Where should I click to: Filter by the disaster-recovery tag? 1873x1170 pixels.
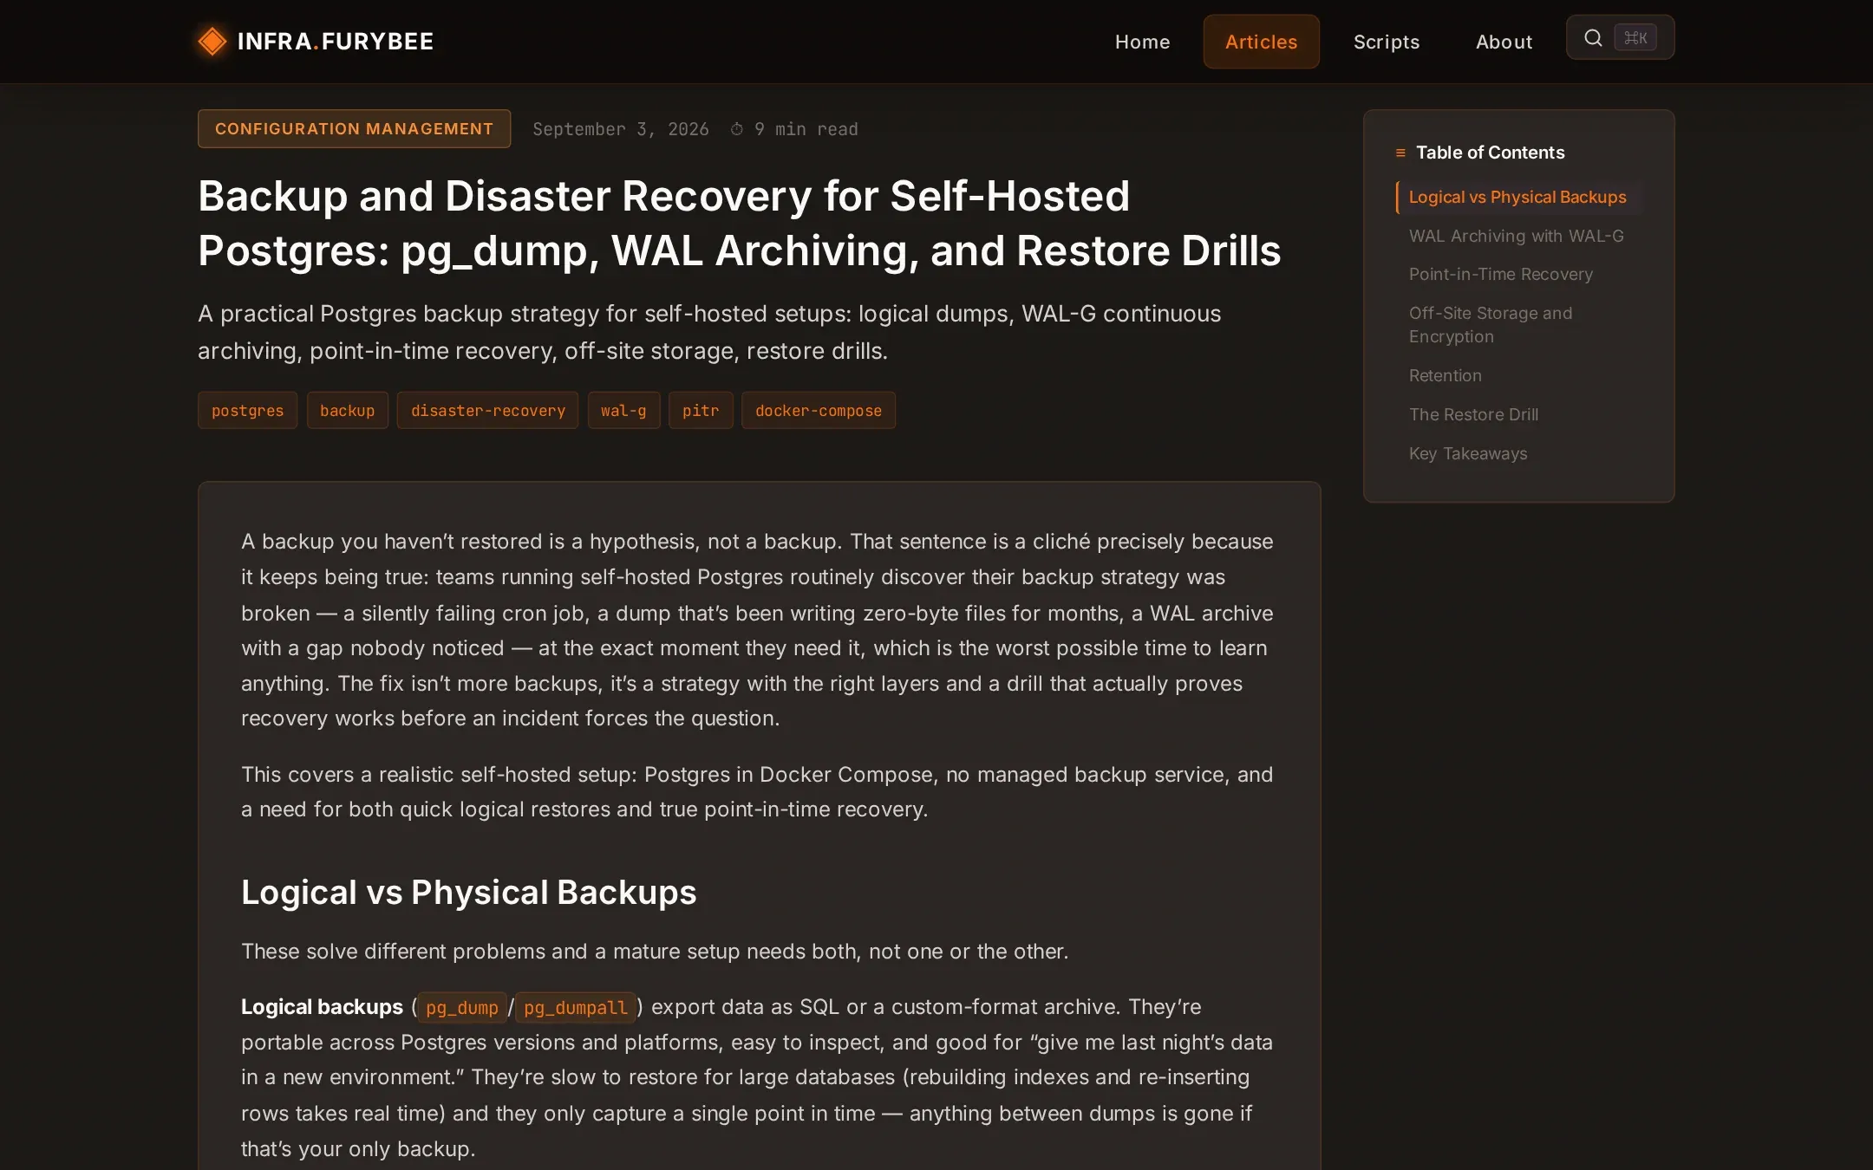[488, 411]
